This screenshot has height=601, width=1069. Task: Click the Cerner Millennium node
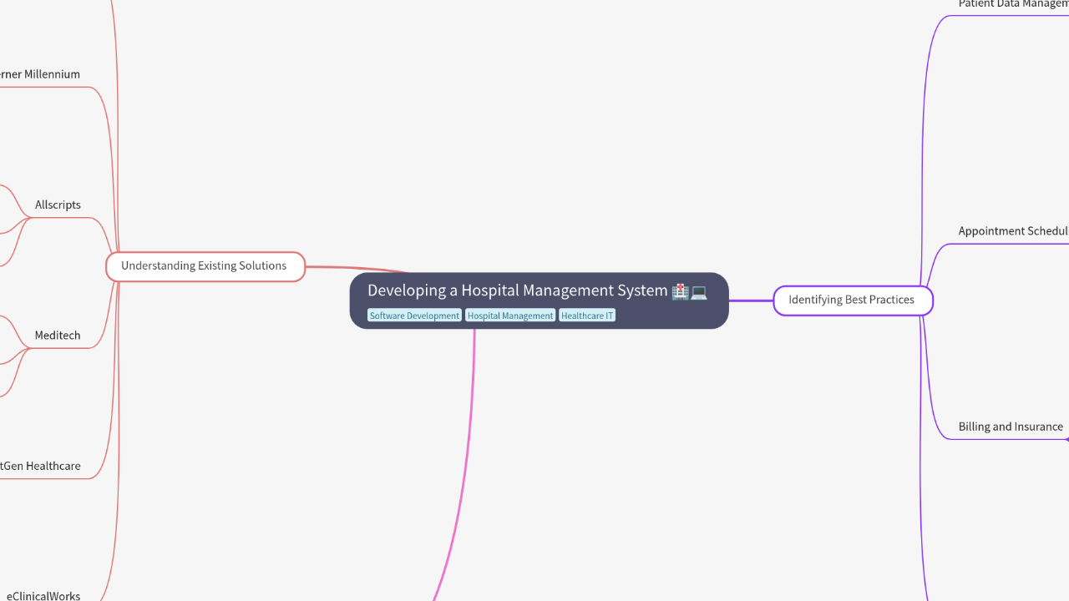pos(40,74)
